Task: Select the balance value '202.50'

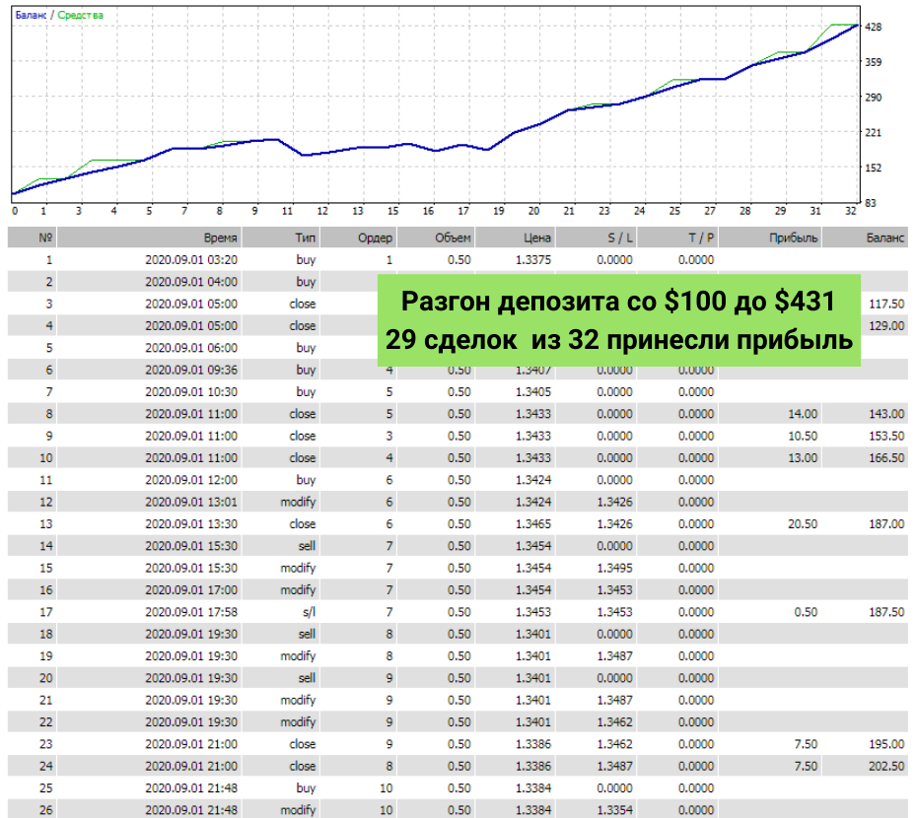Action: click(x=886, y=766)
